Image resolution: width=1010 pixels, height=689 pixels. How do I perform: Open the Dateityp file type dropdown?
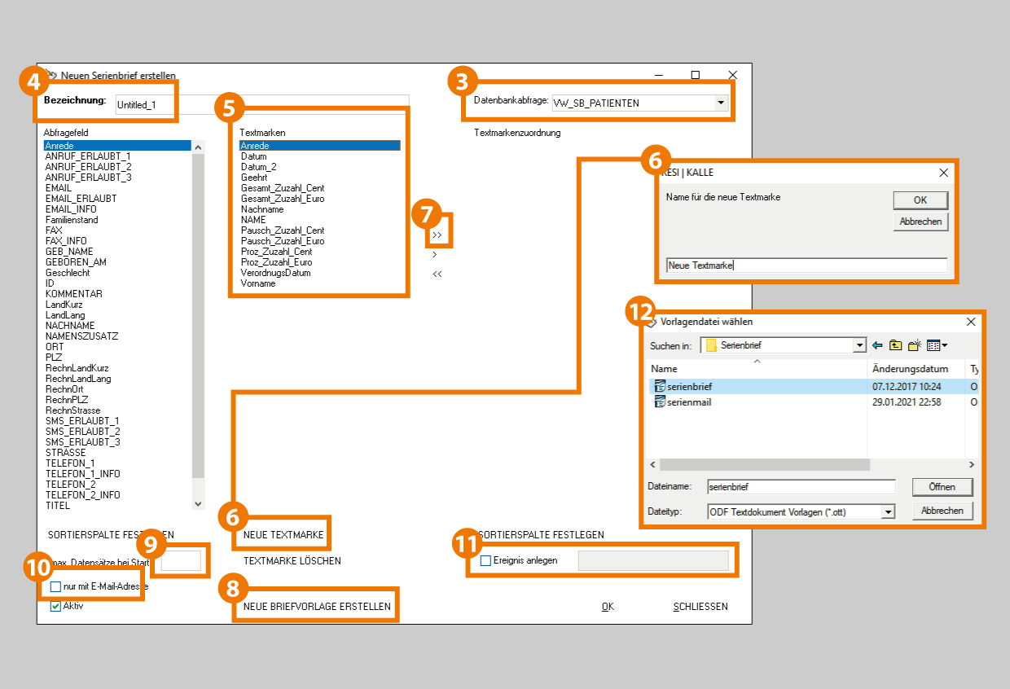(x=888, y=511)
